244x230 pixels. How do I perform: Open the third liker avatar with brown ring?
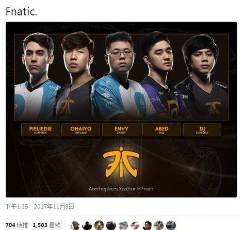99,225
